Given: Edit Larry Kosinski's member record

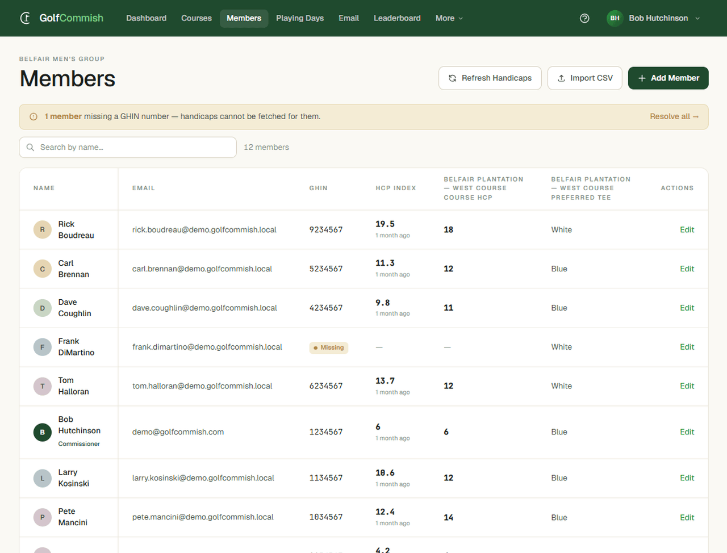Looking at the screenshot, I should 687,478.
